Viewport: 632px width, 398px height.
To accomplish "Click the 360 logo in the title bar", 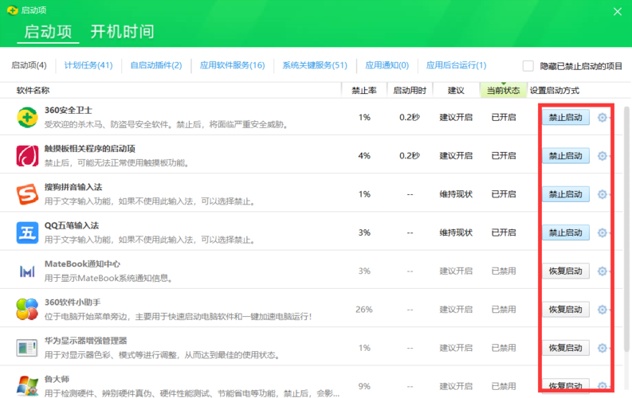I will click(x=13, y=10).
